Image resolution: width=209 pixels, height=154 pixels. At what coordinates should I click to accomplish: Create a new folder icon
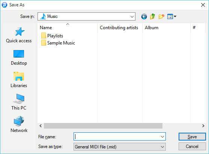[161, 16]
